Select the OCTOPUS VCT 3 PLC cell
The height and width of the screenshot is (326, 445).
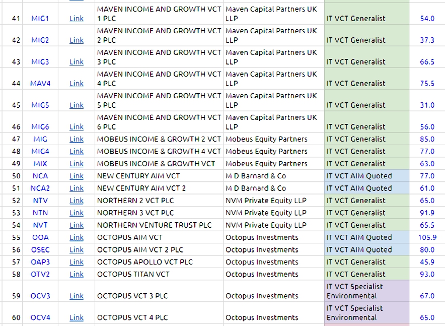click(159, 291)
